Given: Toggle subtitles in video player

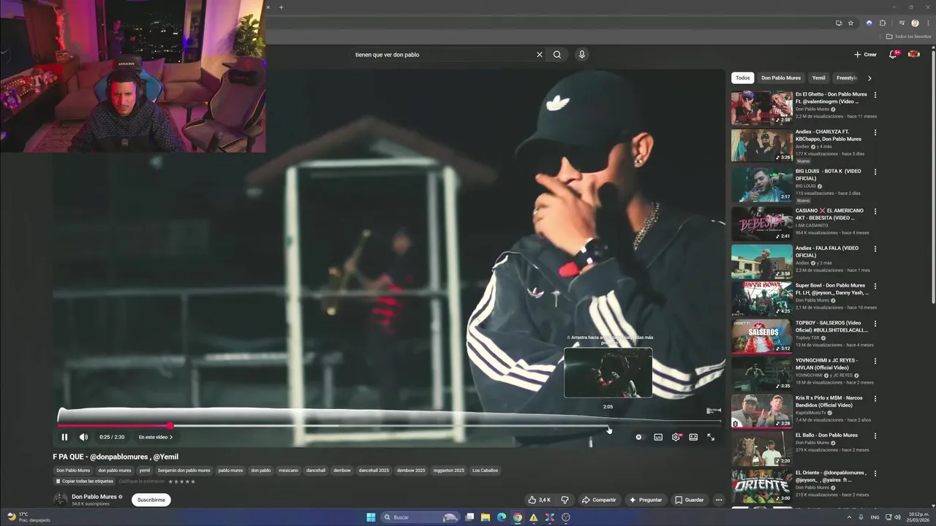Looking at the screenshot, I should point(658,437).
